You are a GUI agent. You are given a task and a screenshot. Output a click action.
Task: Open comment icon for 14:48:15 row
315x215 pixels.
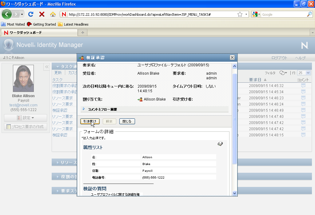[303, 135]
